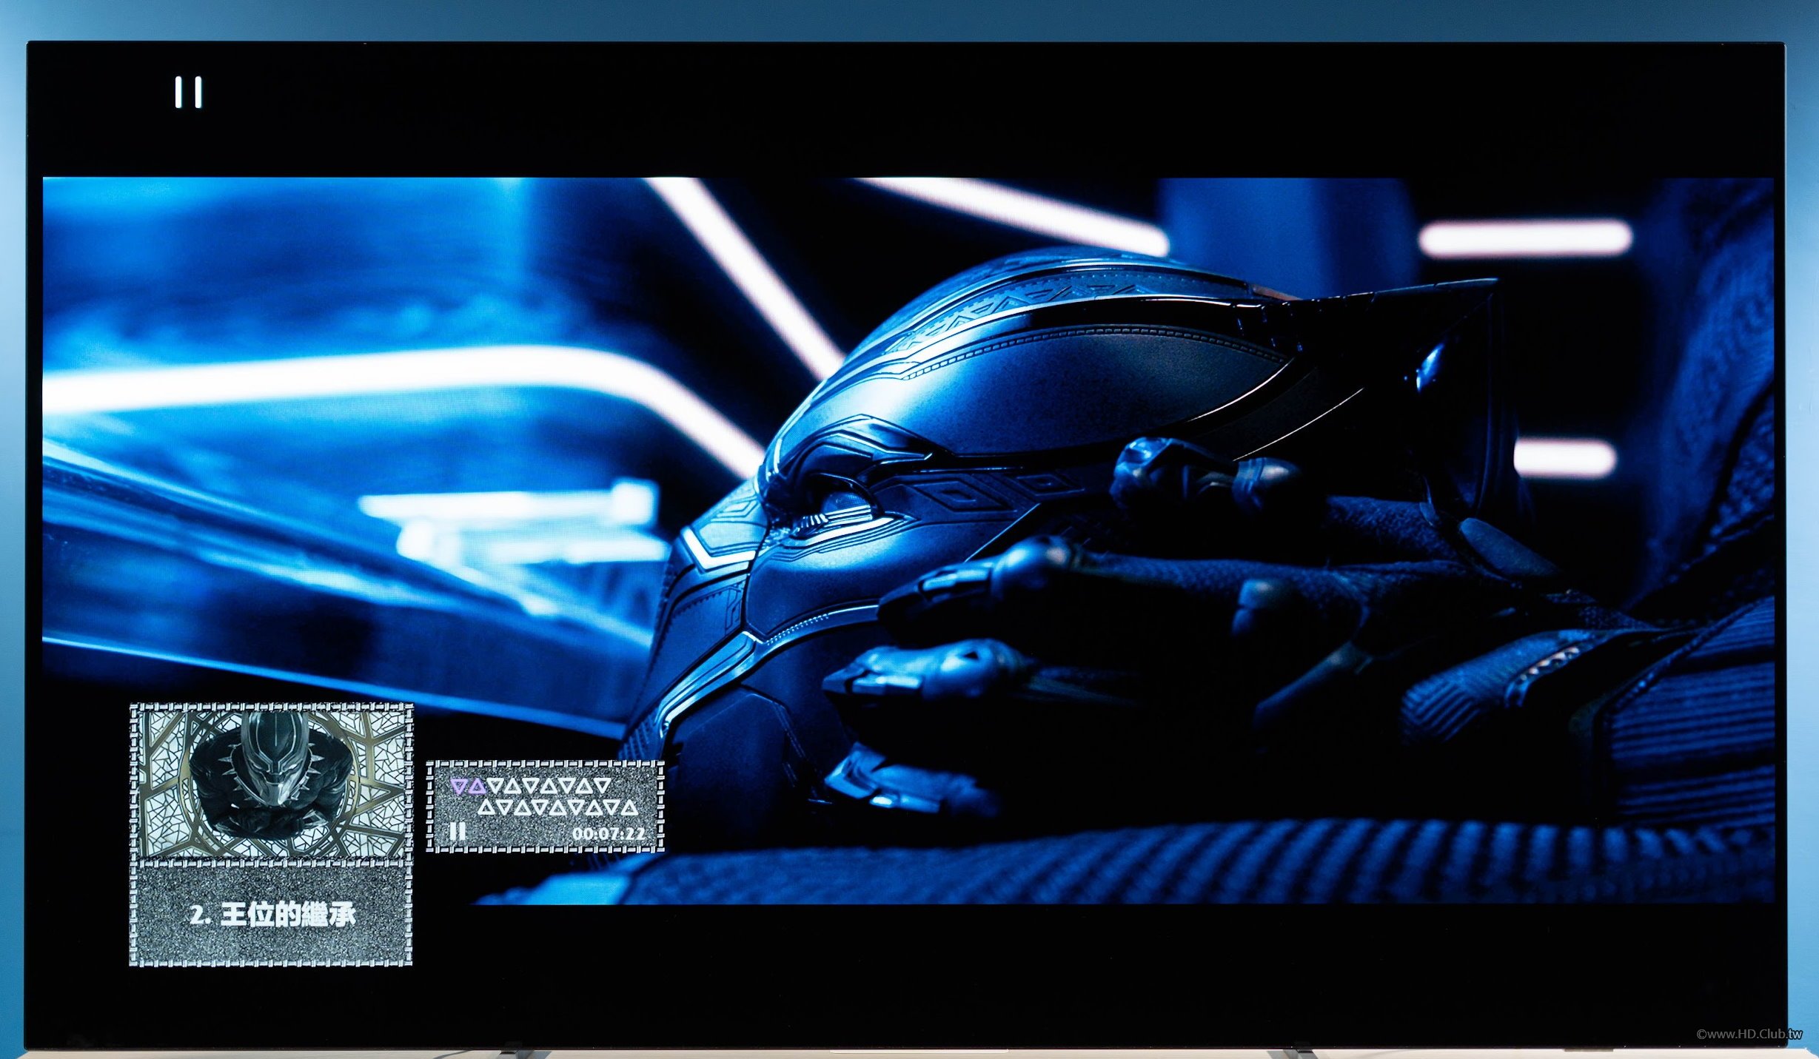Select the last triangle in bottom chapter row
The width and height of the screenshot is (1819, 1059).
coord(629,807)
